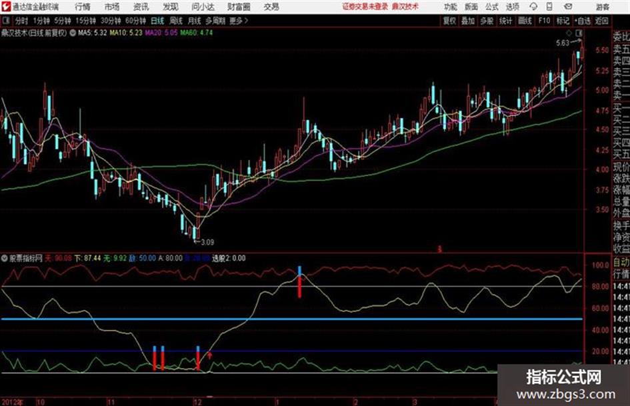The width and height of the screenshot is (630, 406).
Task: Click the A: 80.00 indicator value
Action: coord(171,258)
